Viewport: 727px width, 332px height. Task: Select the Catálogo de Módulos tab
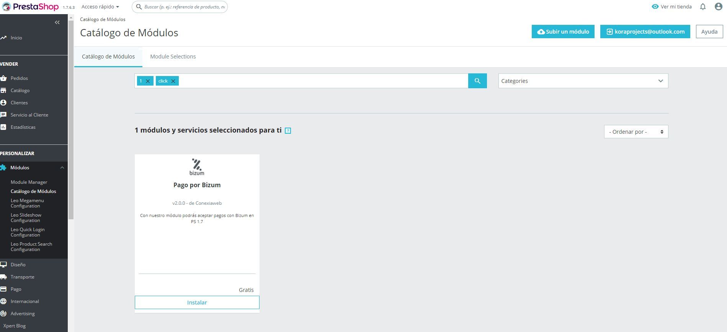108,57
